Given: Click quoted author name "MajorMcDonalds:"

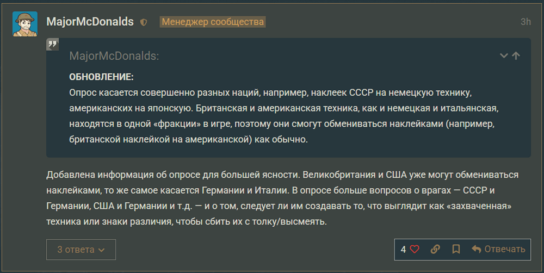Looking at the screenshot, I should 114,56.
